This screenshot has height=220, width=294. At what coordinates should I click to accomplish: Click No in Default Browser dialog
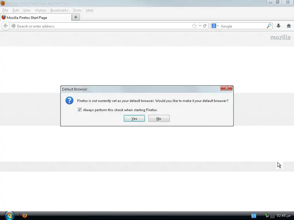(x=159, y=118)
